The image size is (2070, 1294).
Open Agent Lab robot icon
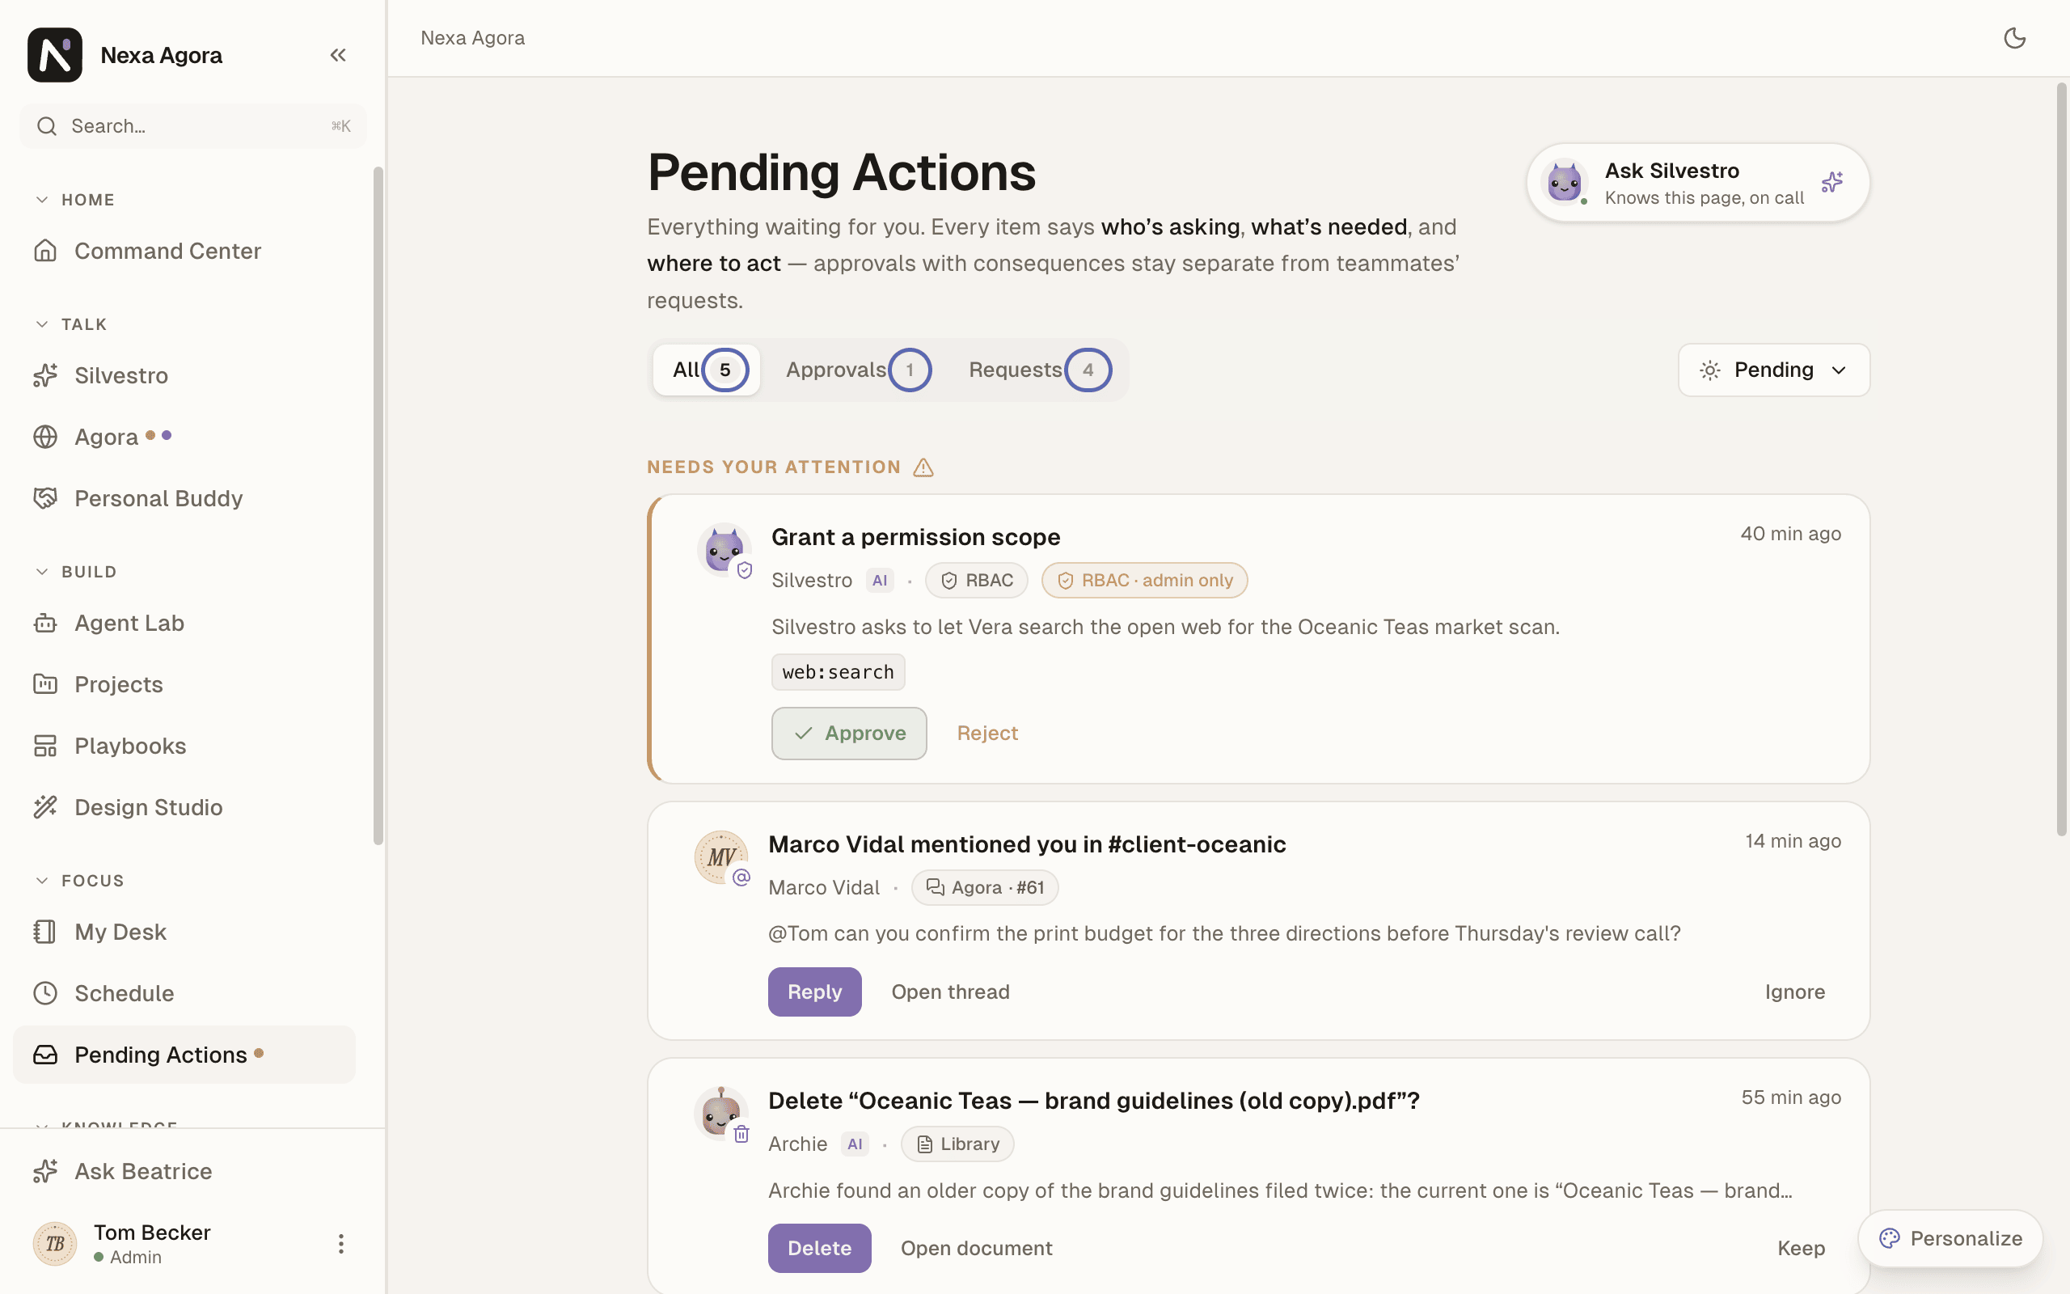point(45,623)
